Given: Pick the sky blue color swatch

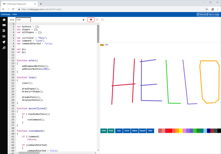Looking at the screenshot, I should click(205, 131).
